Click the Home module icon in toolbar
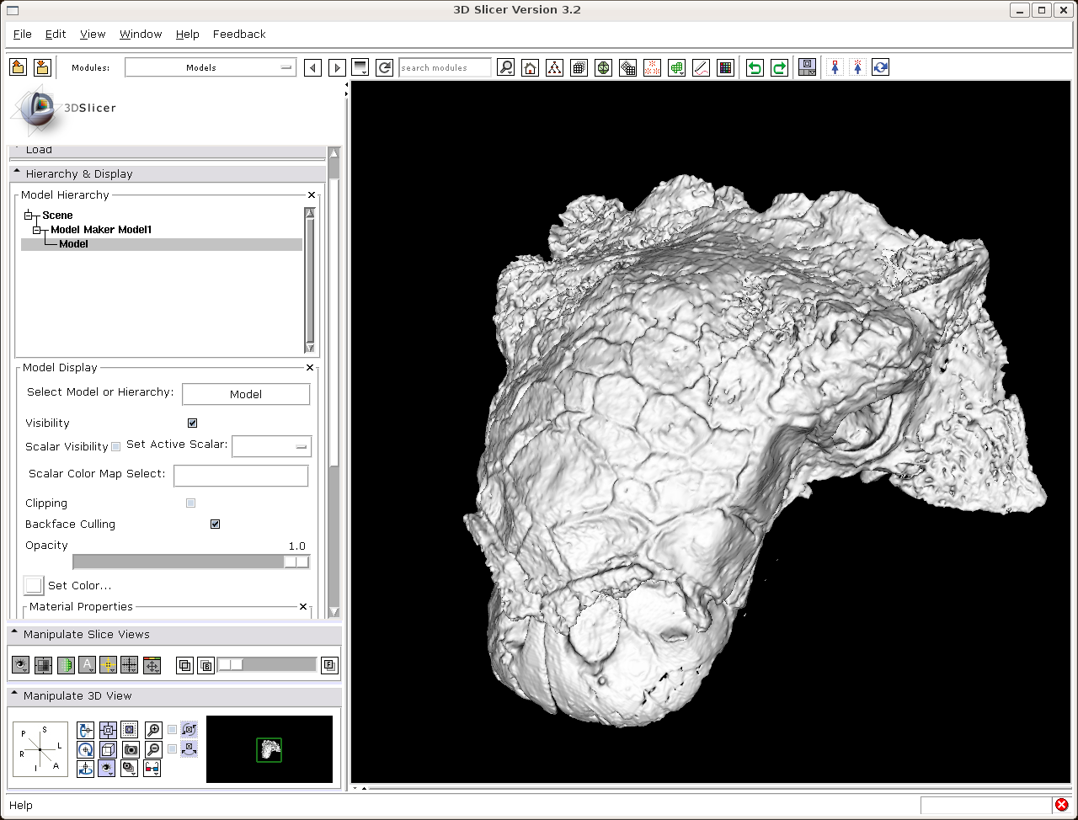1078x820 pixels. pyautogui.click(x=530, y=68)
